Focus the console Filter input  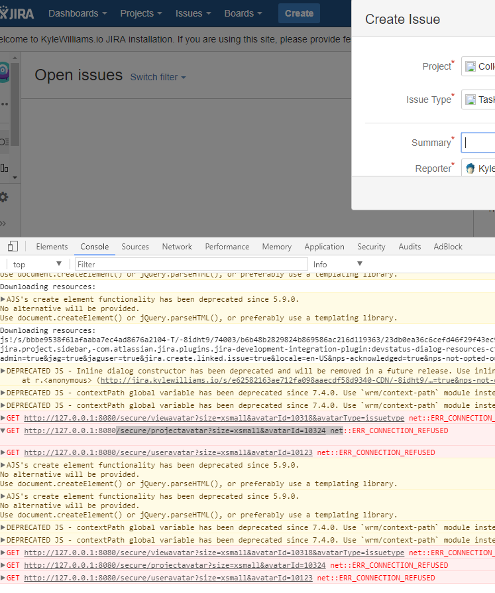(x=192, y=265)
